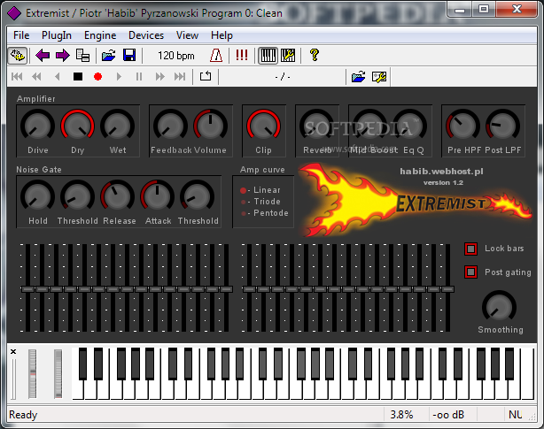
Task: Open the PlugIn menu
Action: coord(57,35)
